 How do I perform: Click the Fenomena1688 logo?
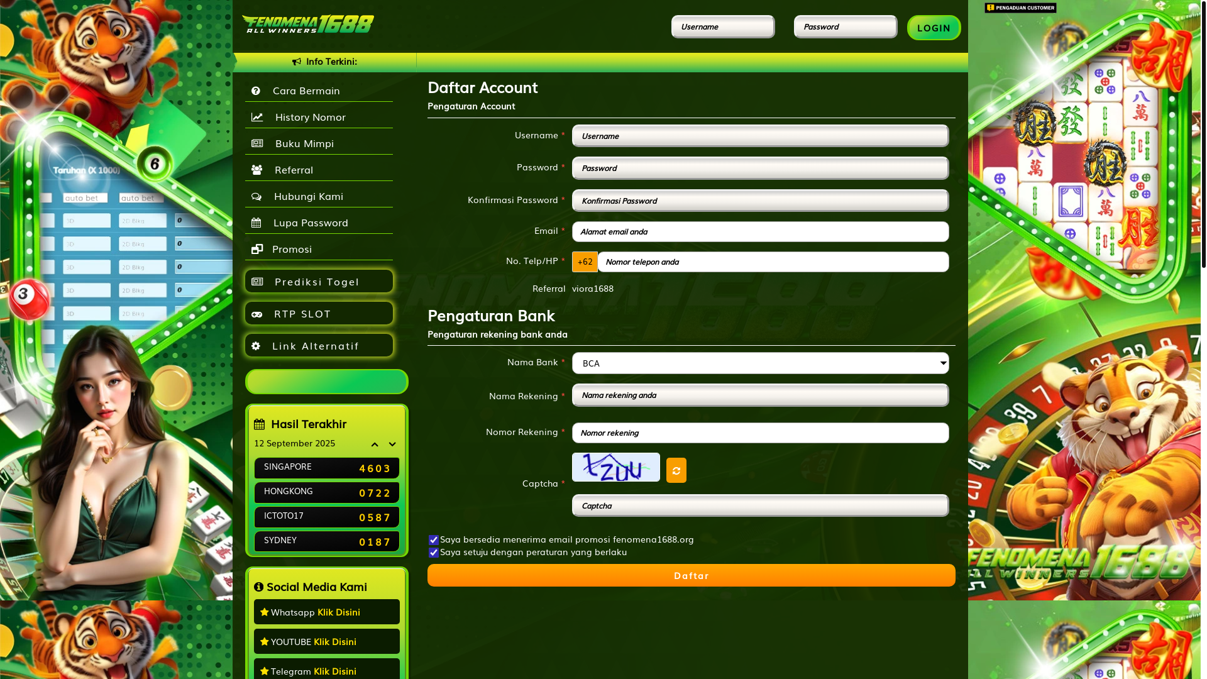coord(308,24)
